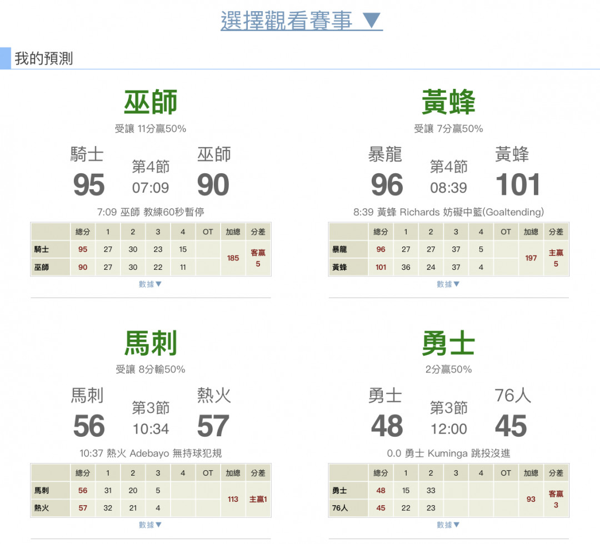
Task: Click the green 巫師 prediction title
Action: pos(151,102)
